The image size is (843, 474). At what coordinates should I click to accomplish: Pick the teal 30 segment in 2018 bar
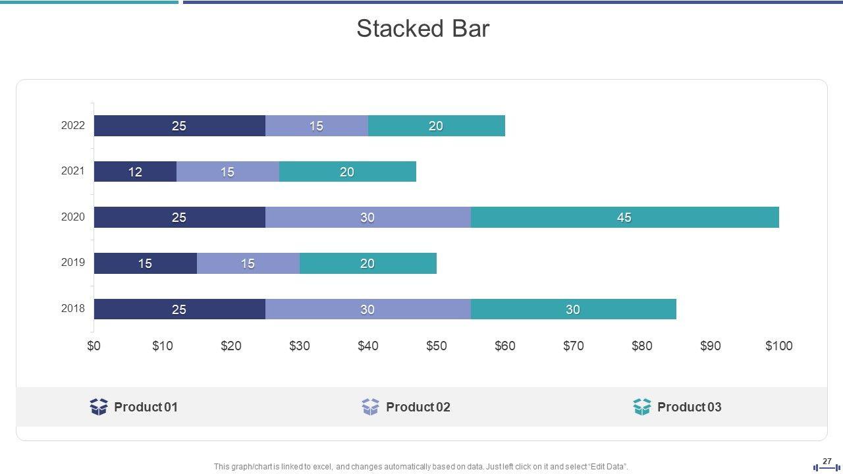[573, 309]
